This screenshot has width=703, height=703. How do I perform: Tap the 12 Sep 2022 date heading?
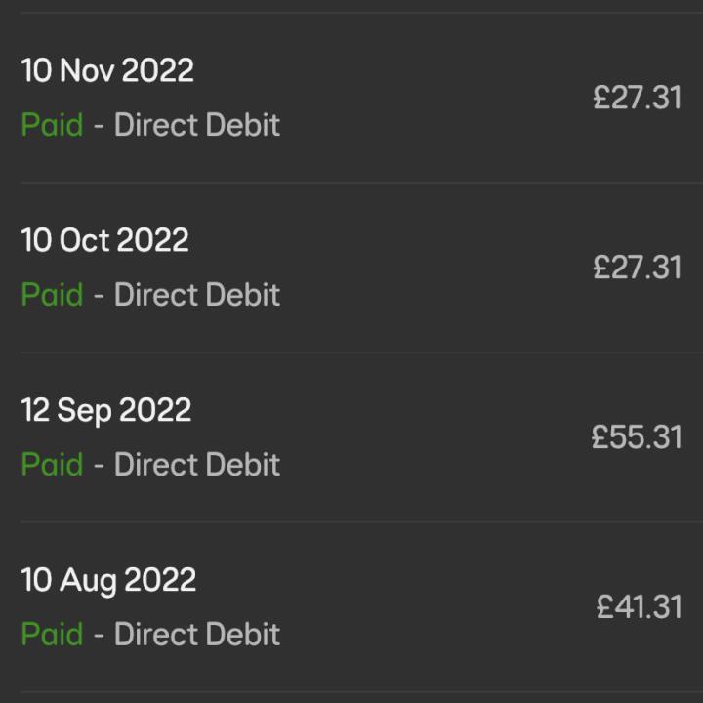106,411
